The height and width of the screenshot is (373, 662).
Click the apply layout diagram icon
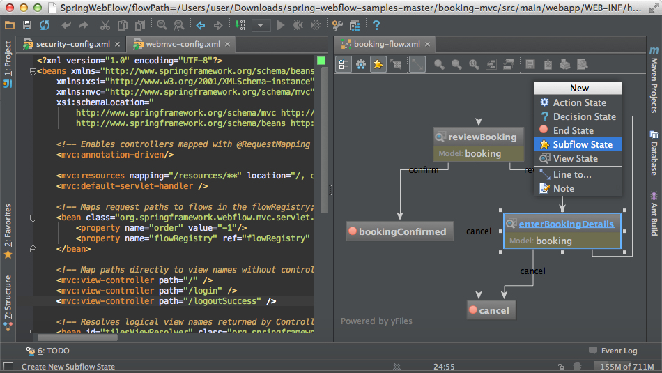click(508, 64)
